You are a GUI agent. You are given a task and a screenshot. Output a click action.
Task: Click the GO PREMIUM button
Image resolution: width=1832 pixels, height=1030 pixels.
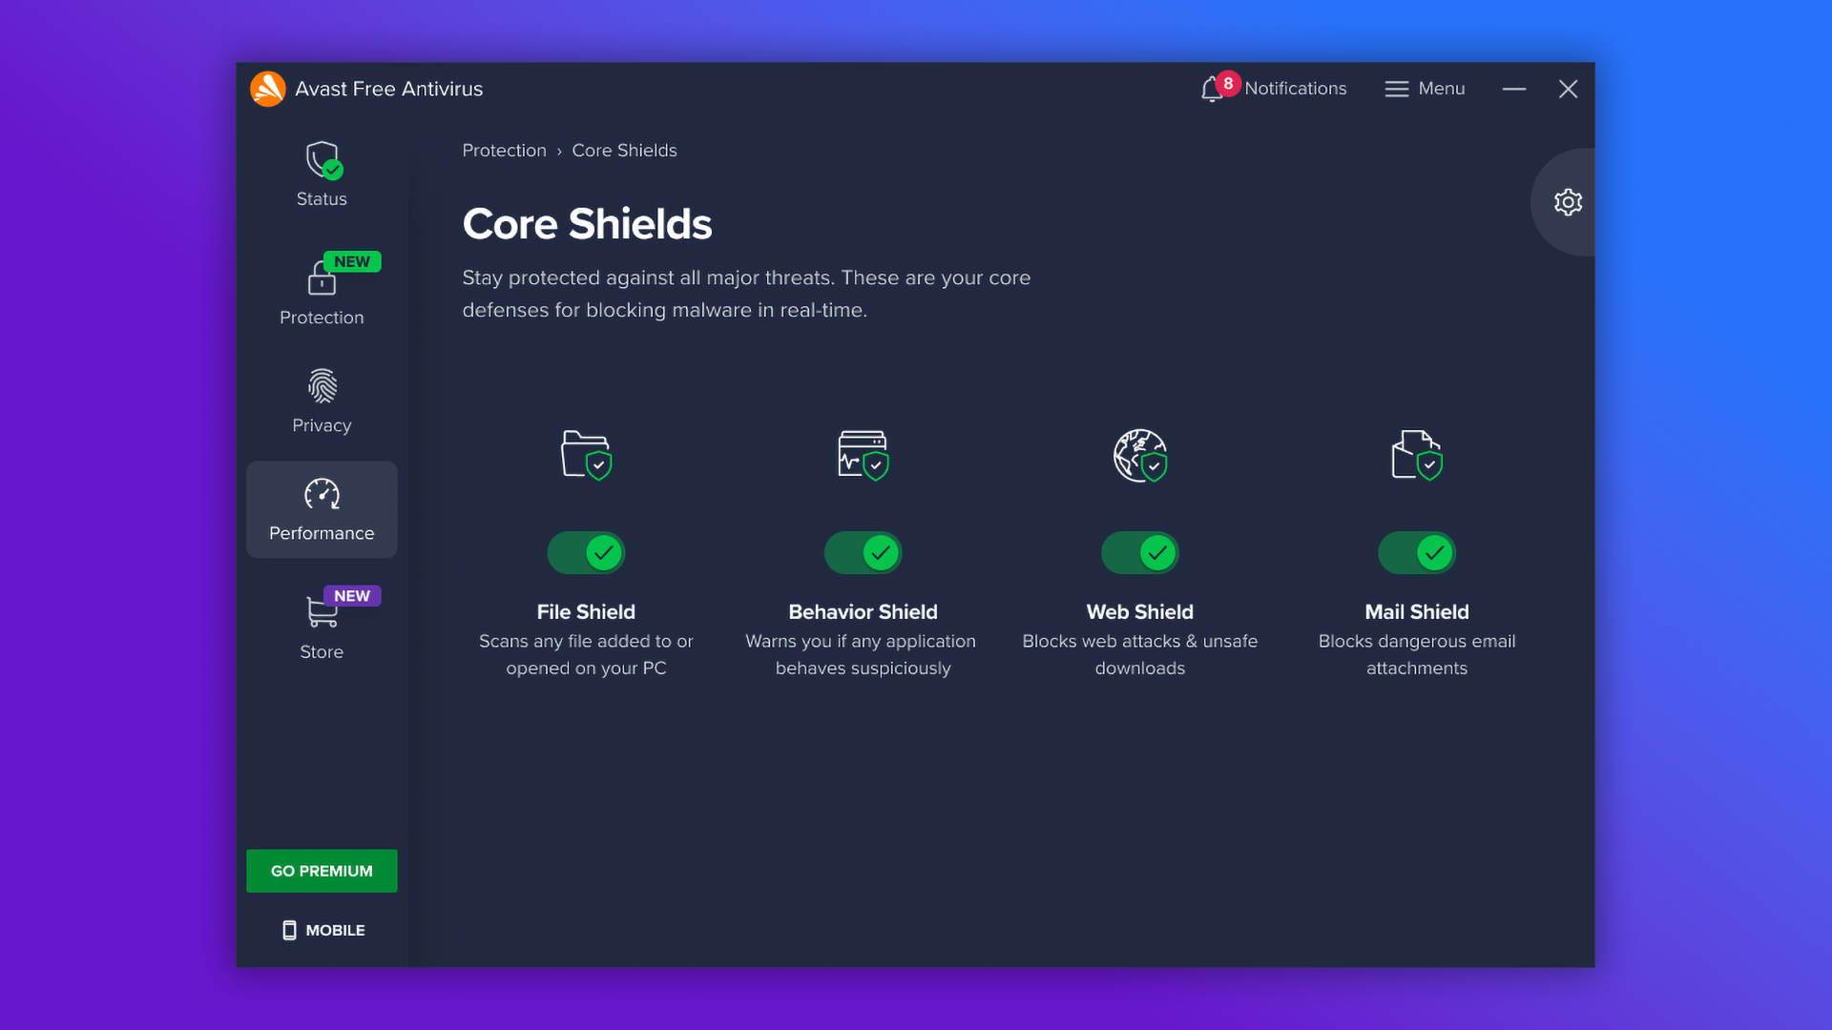click(322, 871)
